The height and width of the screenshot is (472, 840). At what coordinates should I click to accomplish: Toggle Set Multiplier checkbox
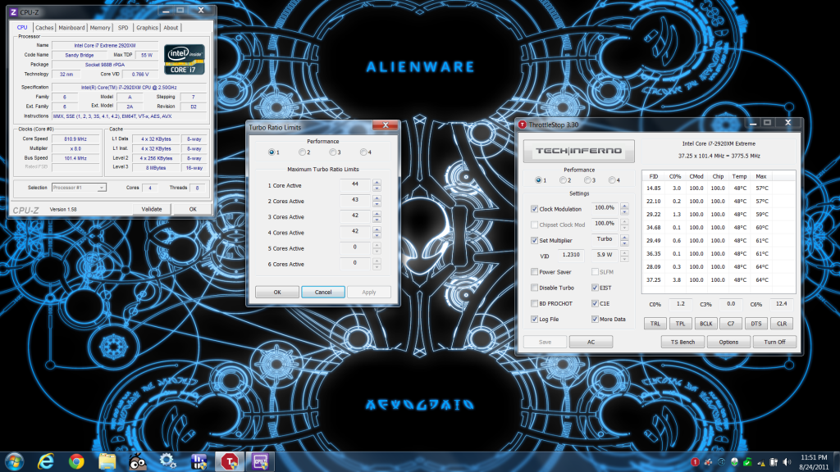tap(534, 240)
